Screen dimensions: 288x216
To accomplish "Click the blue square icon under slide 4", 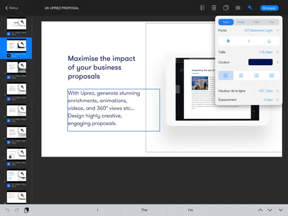I will click(8, 99).
